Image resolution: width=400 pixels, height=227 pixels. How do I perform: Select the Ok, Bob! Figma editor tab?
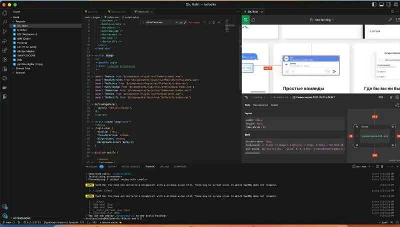point(253,11)
